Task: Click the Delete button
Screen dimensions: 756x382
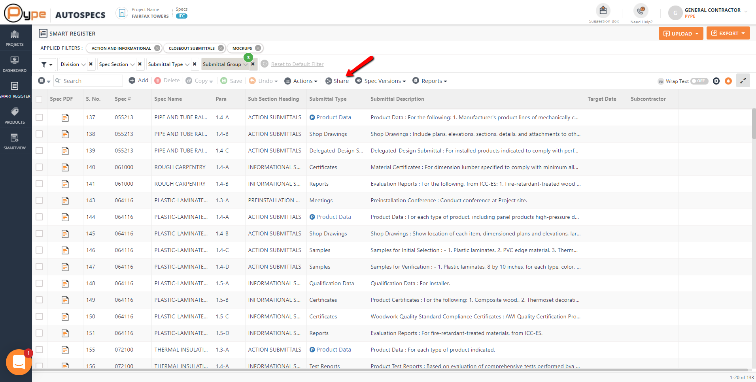Action: (x=167, y=81)
